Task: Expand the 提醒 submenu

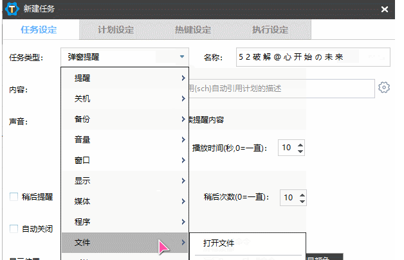Action: point(125,78)
